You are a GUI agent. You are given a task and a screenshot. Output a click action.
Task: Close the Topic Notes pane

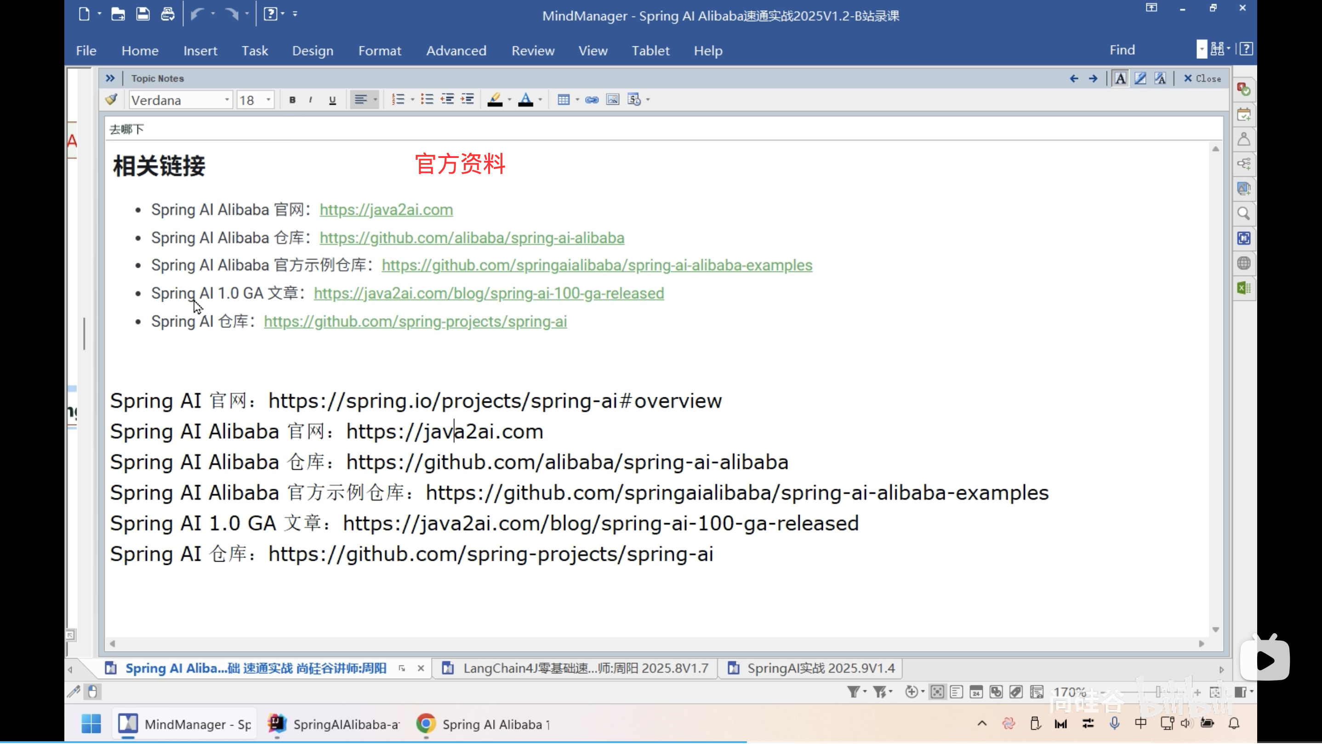coord(1202,79)
